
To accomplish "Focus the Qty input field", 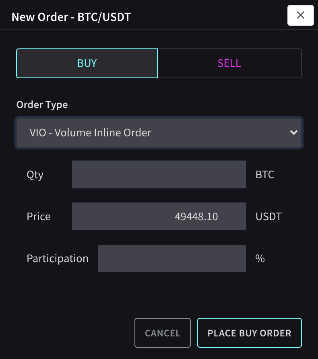I will click(159, 175).
